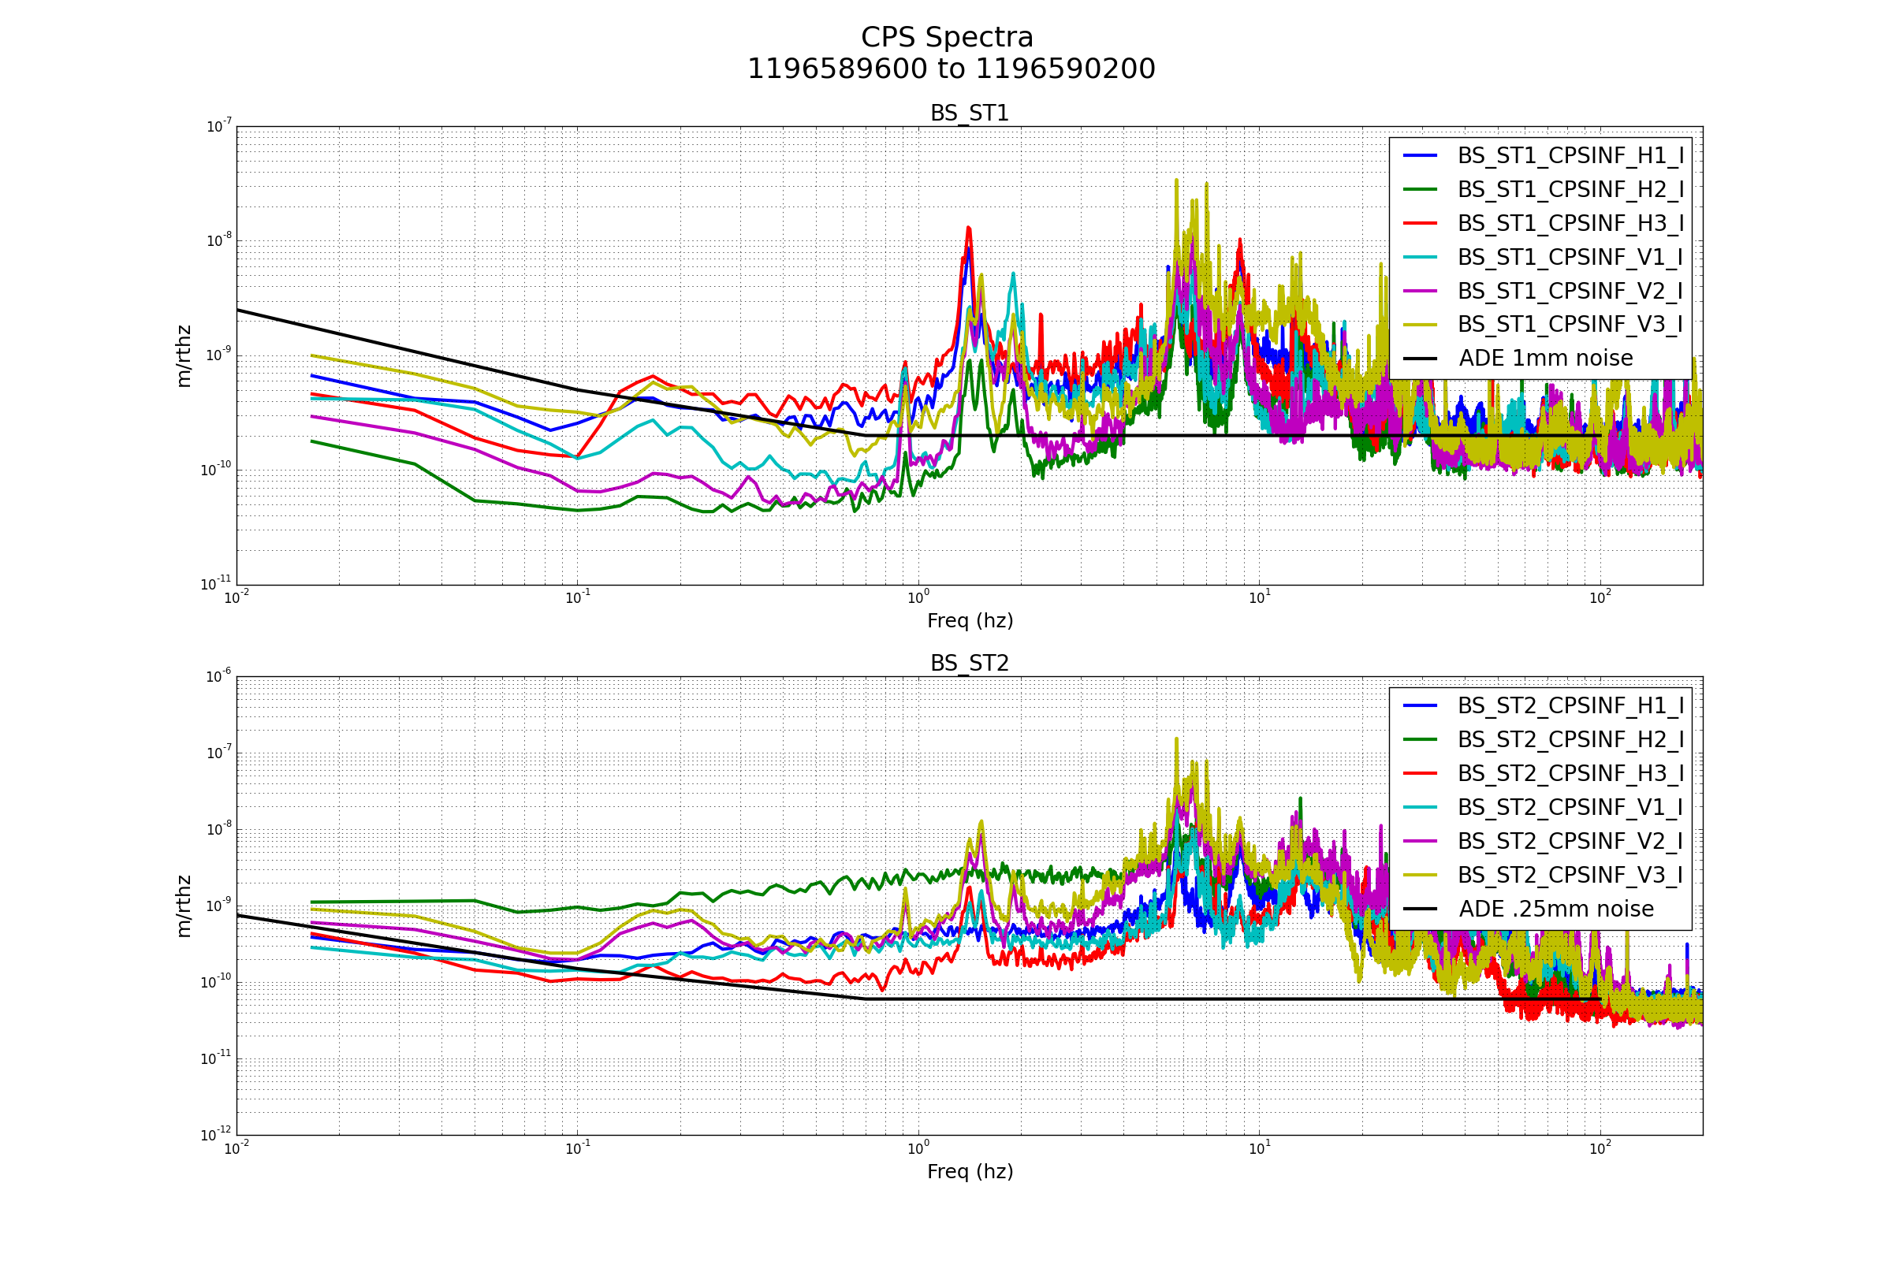Click the BS_ST2_CPSINF_V1_I legend label
This screenshot has width=1892, height=1261.
pos(1570,807)
